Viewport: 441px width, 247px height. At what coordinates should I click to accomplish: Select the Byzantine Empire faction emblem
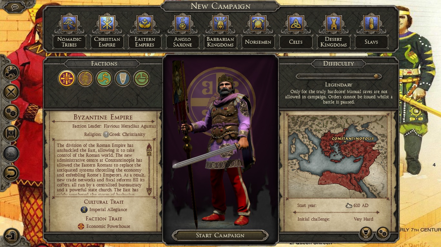click(67, 78)
